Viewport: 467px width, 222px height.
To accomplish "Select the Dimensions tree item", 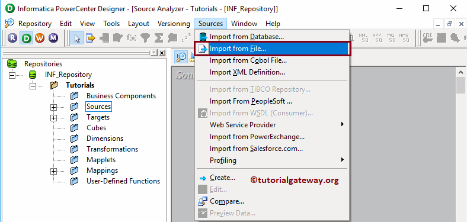I will (x=105, y=139).
